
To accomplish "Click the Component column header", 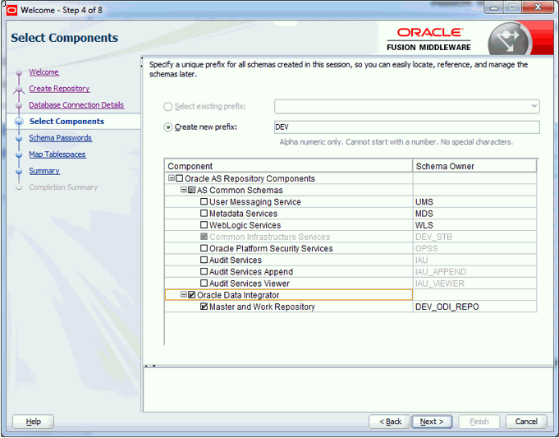I will [288, 166].
